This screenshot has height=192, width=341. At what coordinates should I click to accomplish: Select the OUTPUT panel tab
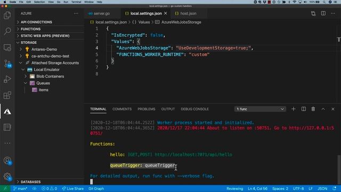[168, 109]
